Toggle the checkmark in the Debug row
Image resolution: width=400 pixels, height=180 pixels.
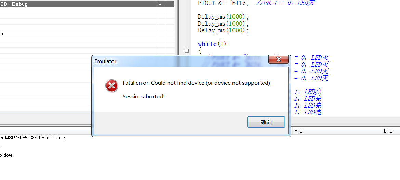tap(160, 4)
